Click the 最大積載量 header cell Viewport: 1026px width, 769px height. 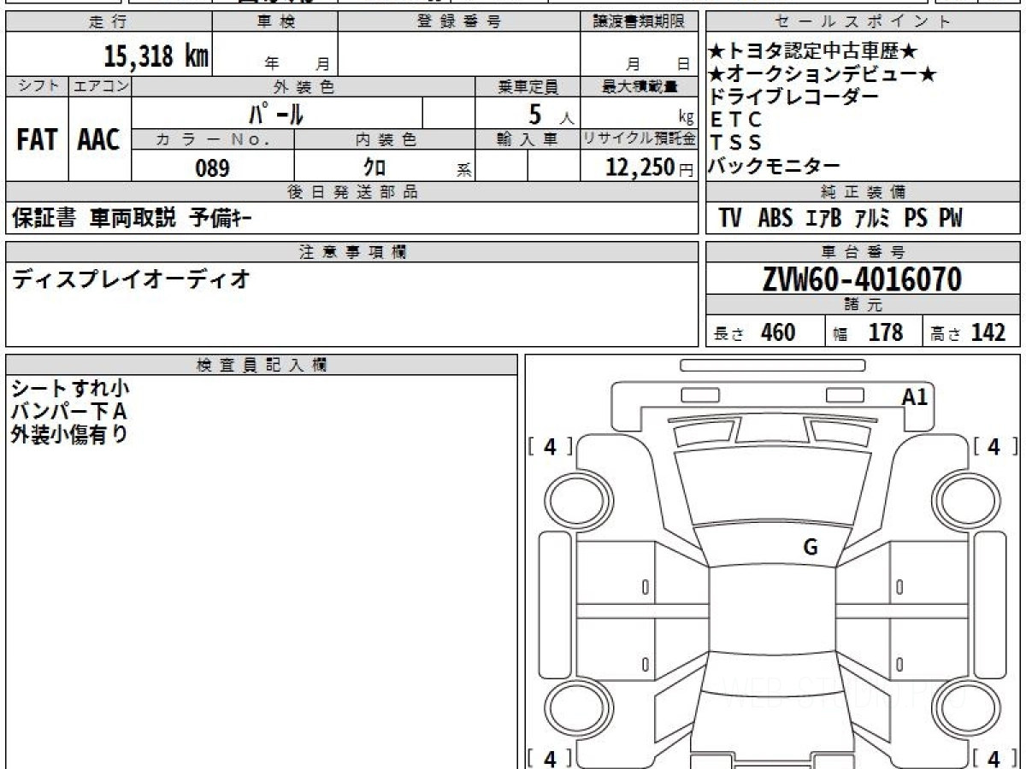[639, 86]
